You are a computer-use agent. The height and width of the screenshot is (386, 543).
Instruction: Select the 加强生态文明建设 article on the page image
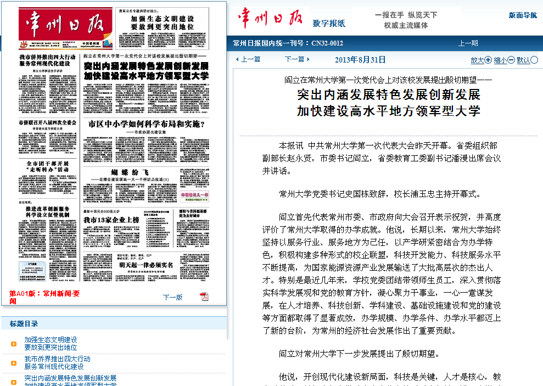tap(162, 29)
